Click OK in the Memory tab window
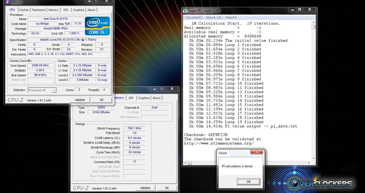The image size is (365, 193). 167,188
